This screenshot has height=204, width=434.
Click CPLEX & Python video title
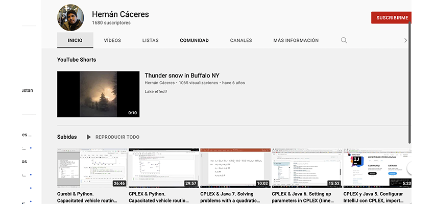click(159, 197)
